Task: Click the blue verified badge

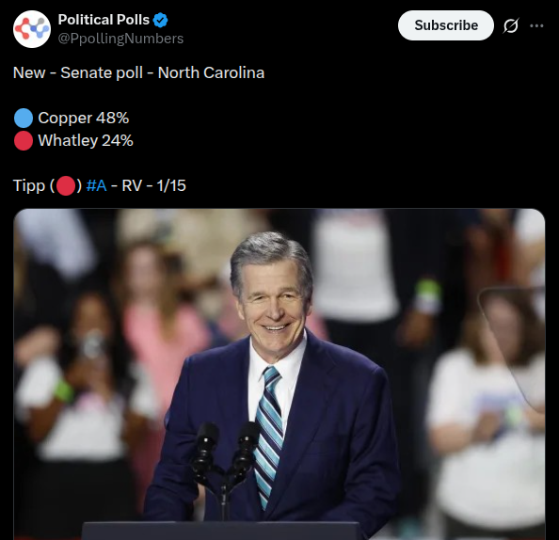Action: (x=160, y=20)
